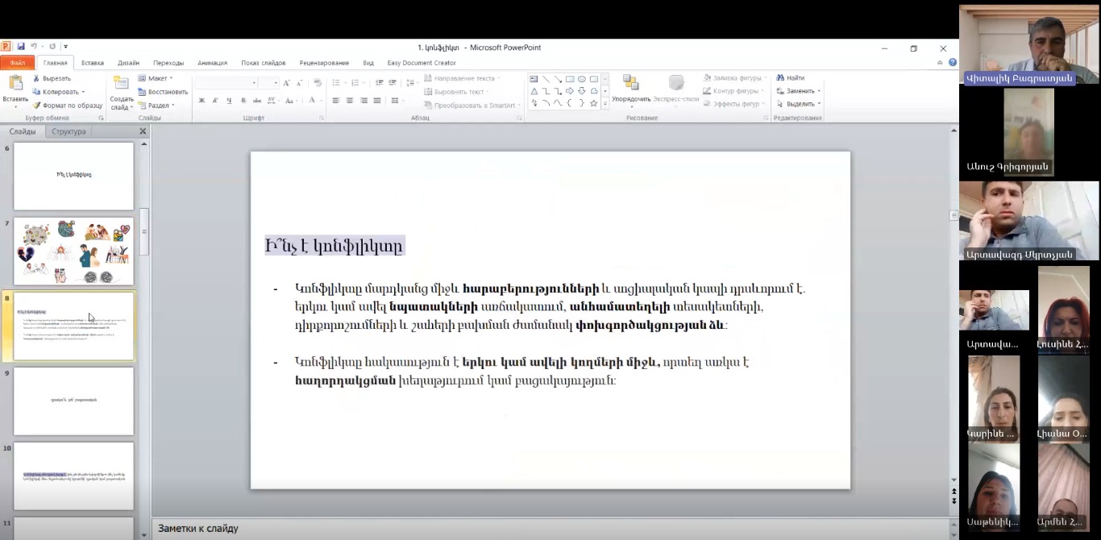The image size is (1101, 540).
Task: Customize the Quick Access Toolbar dropdown
Action: point(65,47)
